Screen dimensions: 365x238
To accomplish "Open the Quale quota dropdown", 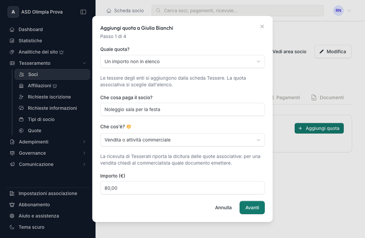I will 182,61.
